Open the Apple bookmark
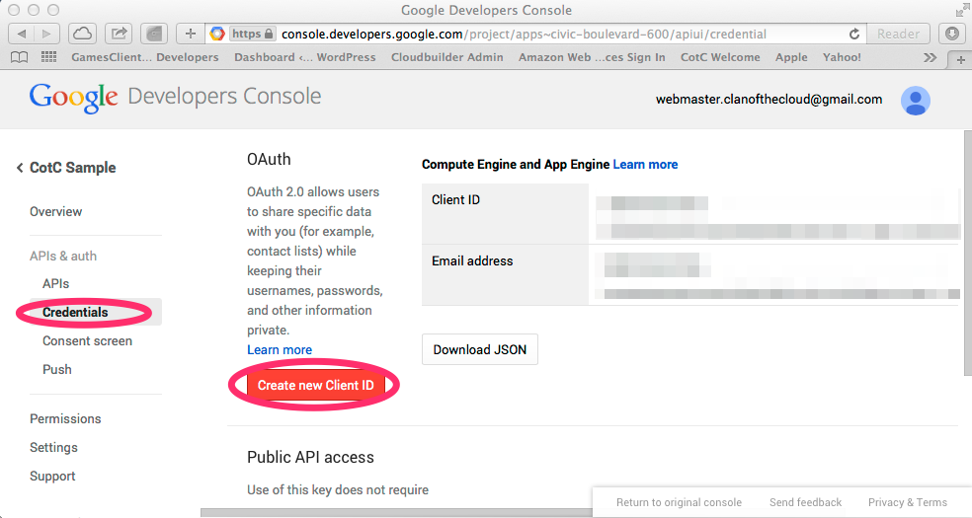The image size is (972, 518). (x=791, y=57)
